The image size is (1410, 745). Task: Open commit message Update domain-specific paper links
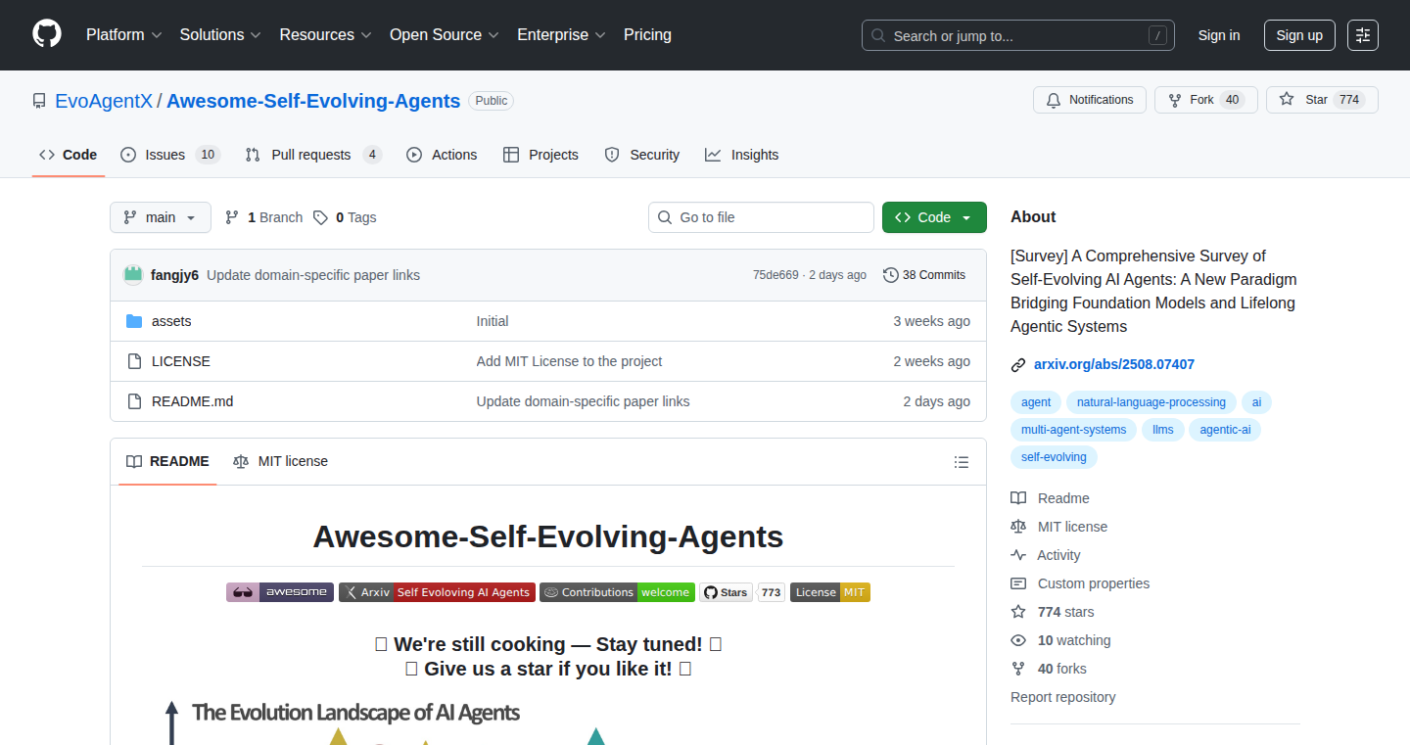313,275
